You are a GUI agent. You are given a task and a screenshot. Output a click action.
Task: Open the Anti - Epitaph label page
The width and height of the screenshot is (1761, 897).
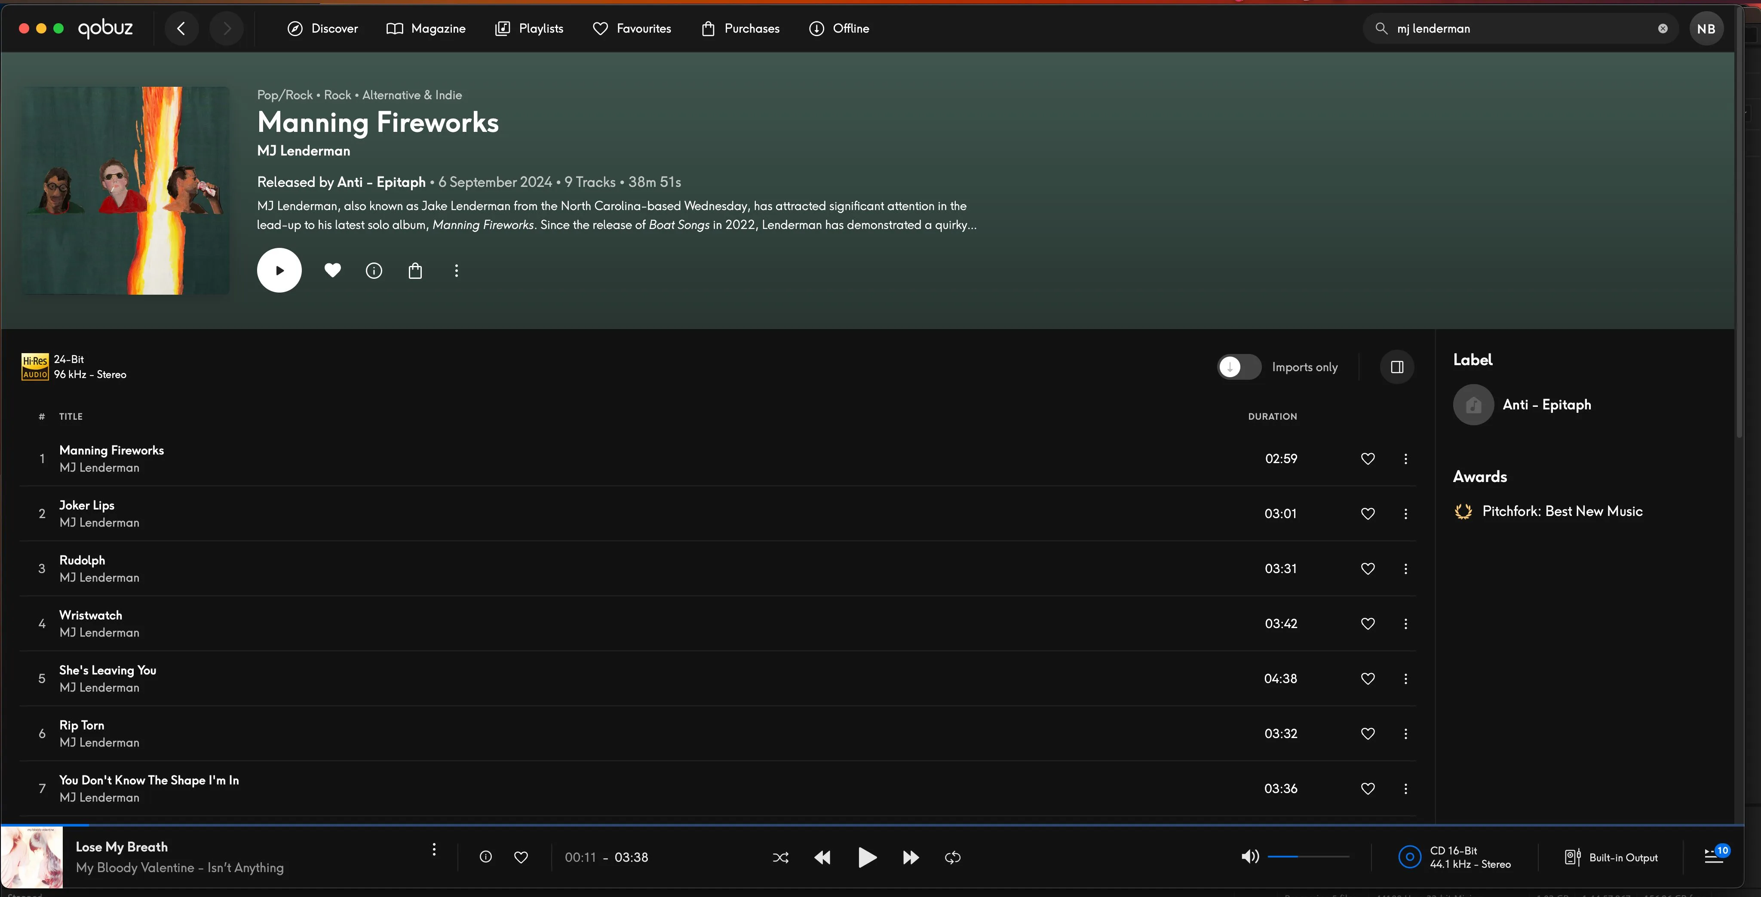(1546, 404)
